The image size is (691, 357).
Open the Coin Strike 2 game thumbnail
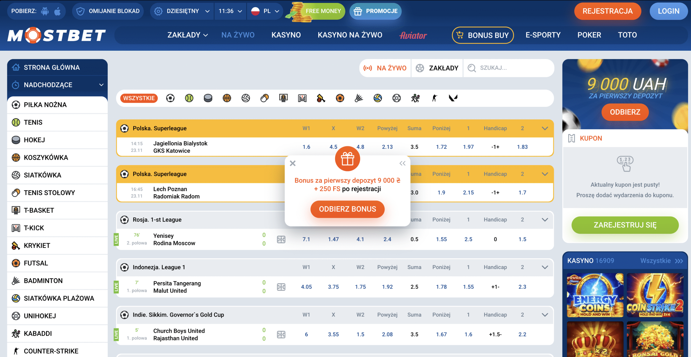(x=655, y=295)
